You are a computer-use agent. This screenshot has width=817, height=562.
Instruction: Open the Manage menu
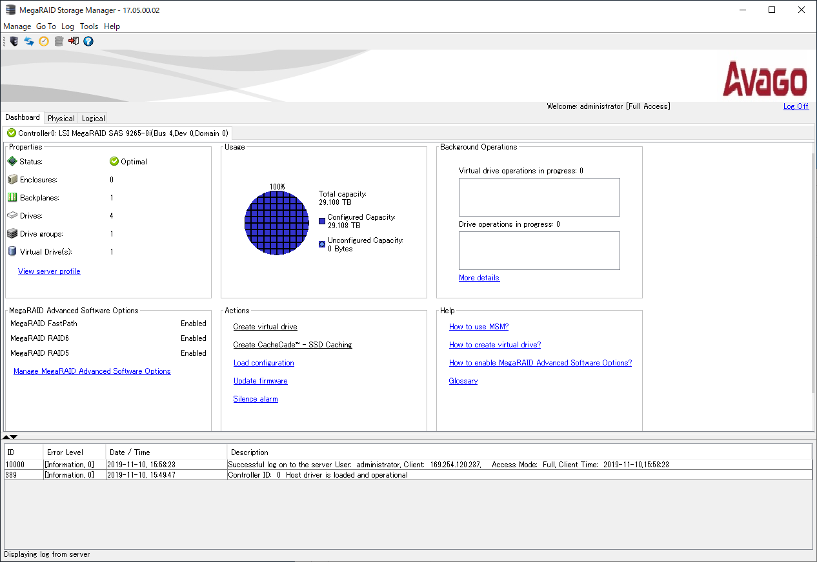17,26
